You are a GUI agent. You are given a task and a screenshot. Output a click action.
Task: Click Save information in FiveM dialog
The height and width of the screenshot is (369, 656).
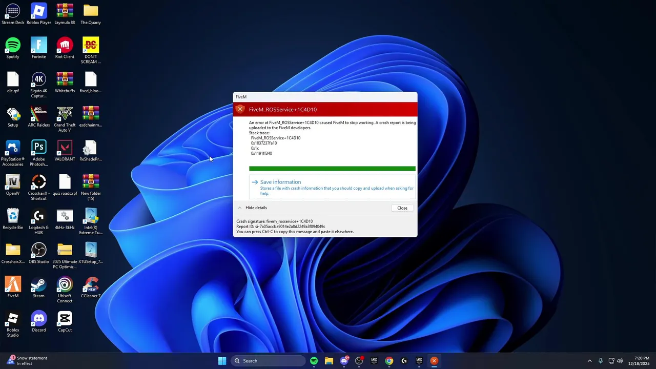coord(332,187)
